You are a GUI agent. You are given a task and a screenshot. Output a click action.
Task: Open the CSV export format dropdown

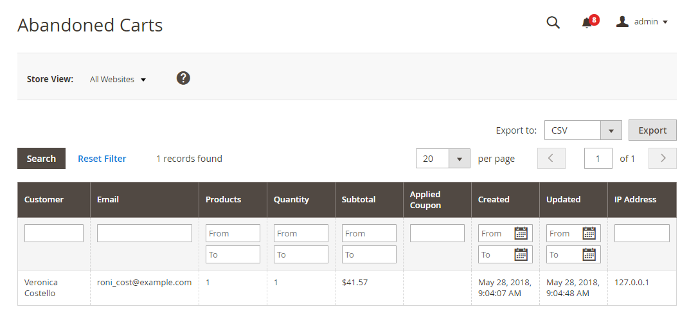(582, 130)
